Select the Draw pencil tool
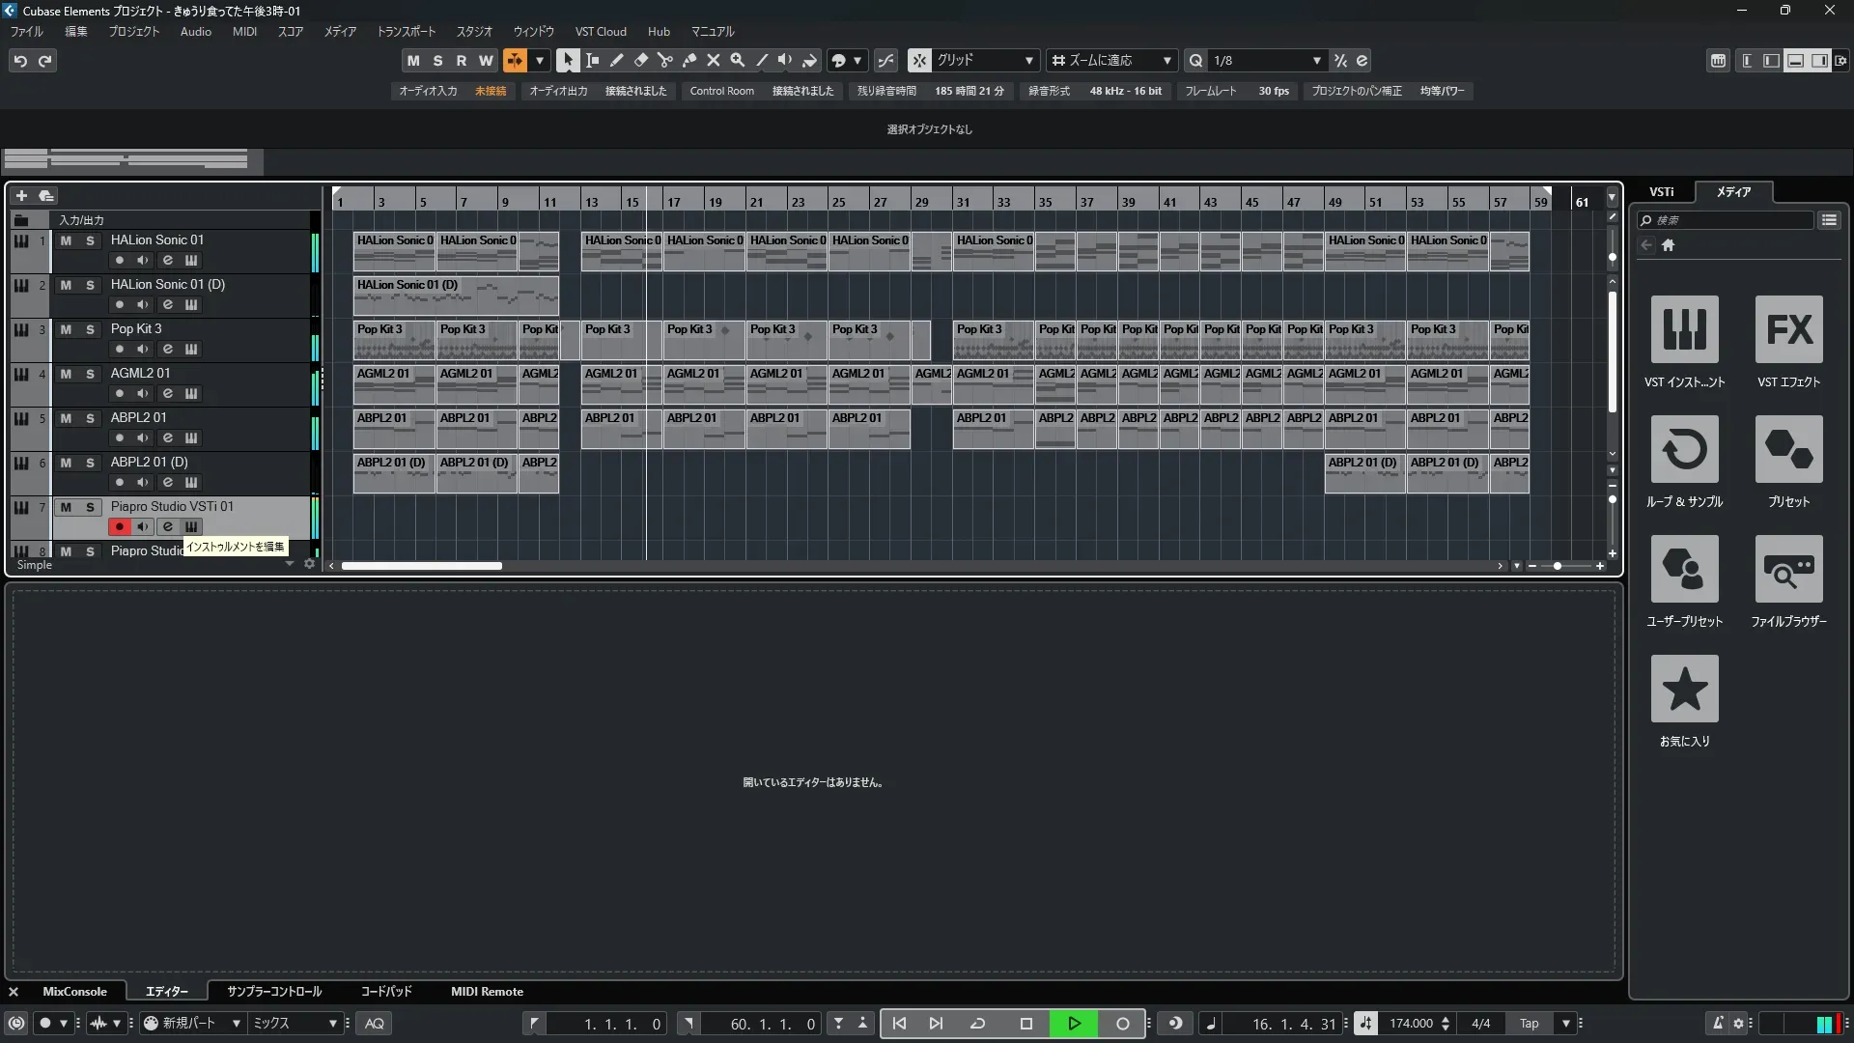 pos(616,60)
